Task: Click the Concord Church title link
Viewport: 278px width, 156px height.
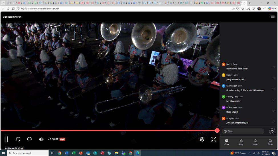Action: (x=12, y=17)
